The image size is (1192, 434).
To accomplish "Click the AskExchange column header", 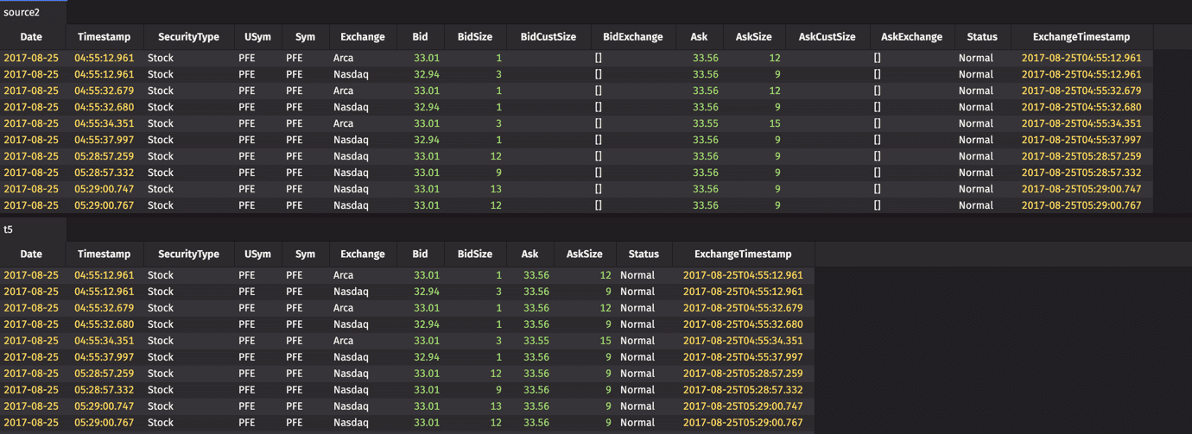I will [911, 37].
